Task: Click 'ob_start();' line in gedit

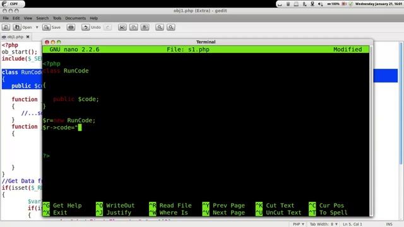Action: [x=20, y=52]
